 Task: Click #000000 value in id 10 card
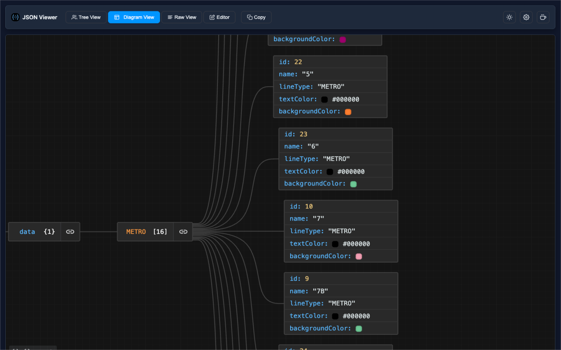356,244
